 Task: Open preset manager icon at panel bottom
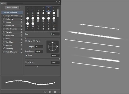point(50,92)
